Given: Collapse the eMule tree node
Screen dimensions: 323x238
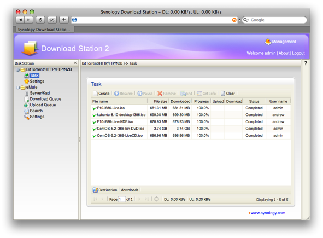Looking at the screenshot, I should (18, 88).
